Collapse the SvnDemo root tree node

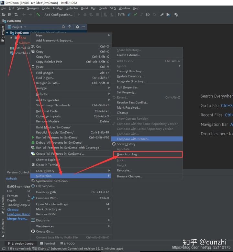7,33
